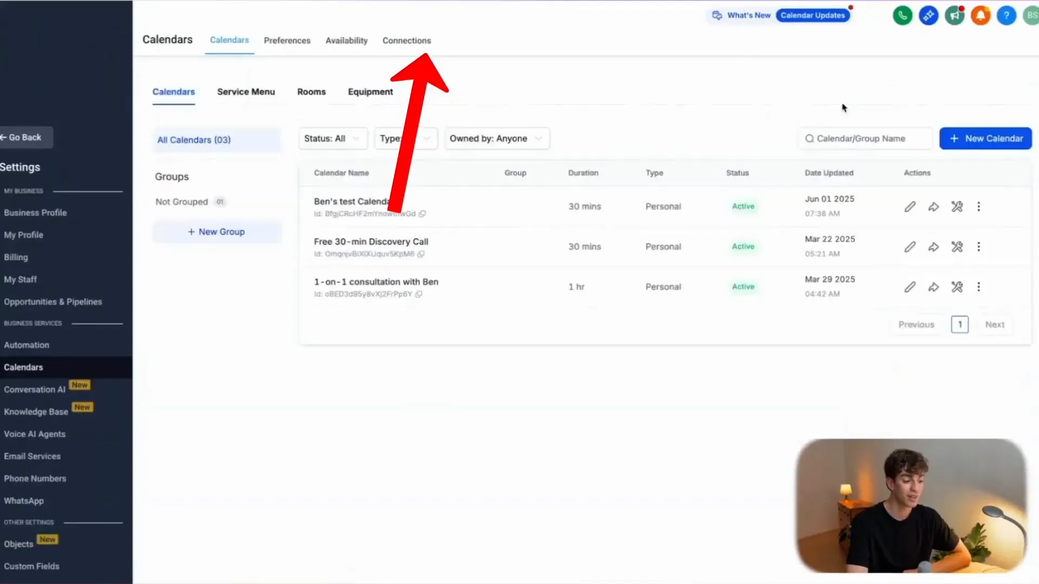Click the Go Back button
Screen dimensions: 1039x584
pos(25,137)
